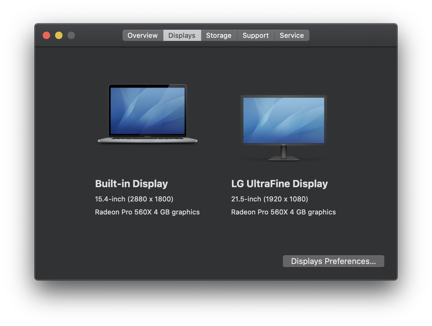
Task: Click the LG UltraFine monitor icon
Action: [283, 121]
